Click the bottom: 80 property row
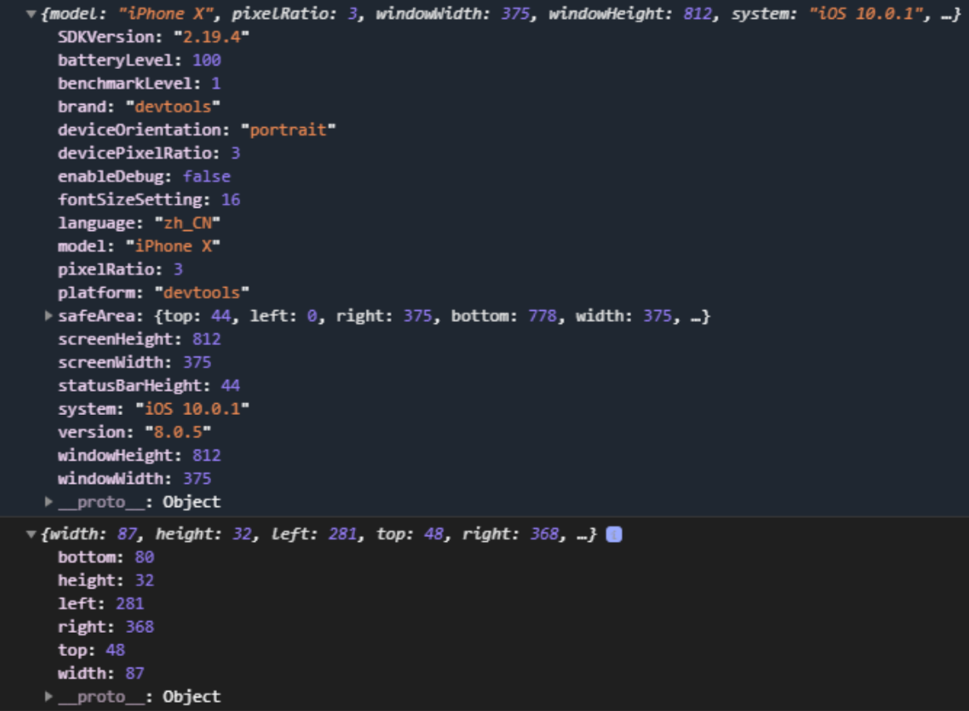 (x=106, y=557)
